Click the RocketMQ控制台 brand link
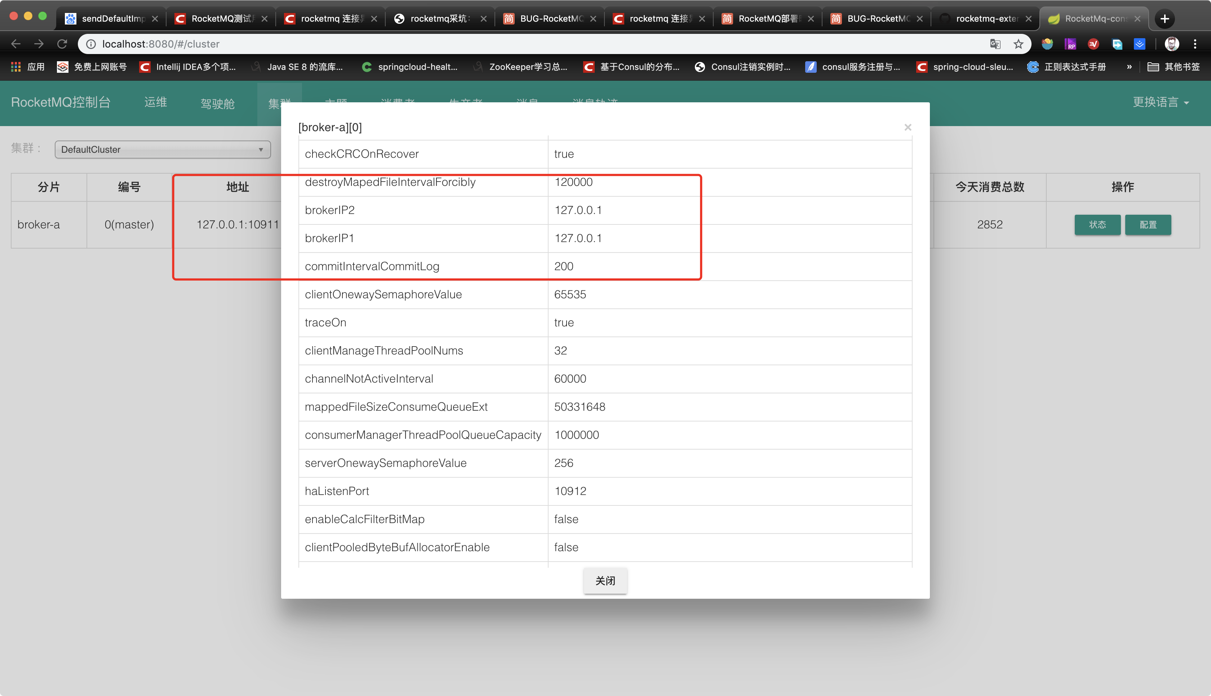The height and width of the screenshot is (696, 1211). point(61,102)
